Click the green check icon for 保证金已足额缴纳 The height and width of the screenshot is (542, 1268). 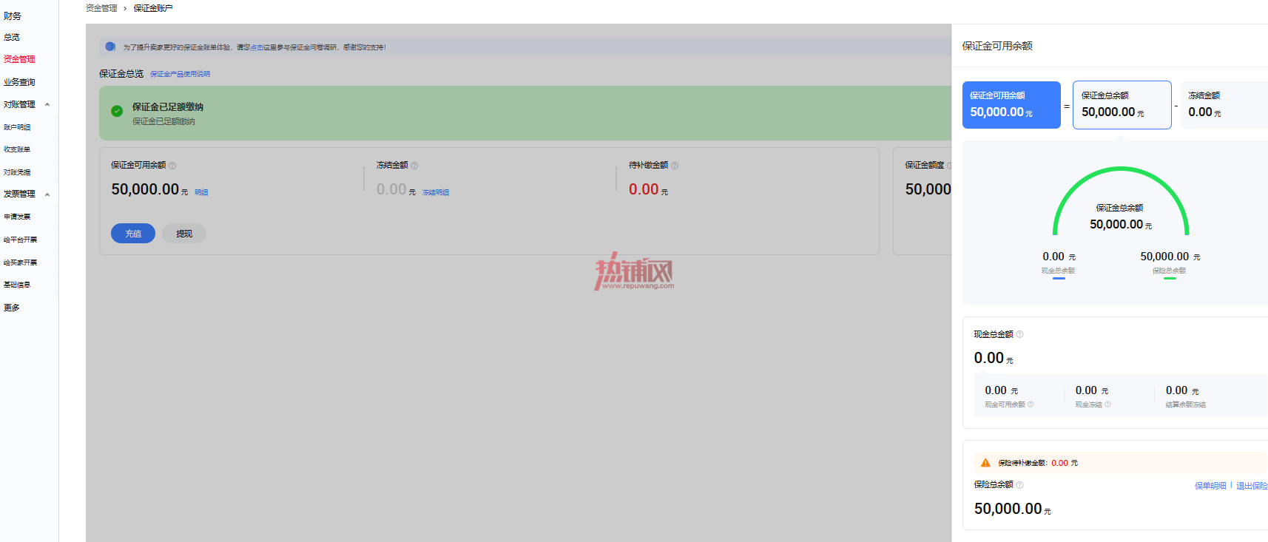(117, 111)
